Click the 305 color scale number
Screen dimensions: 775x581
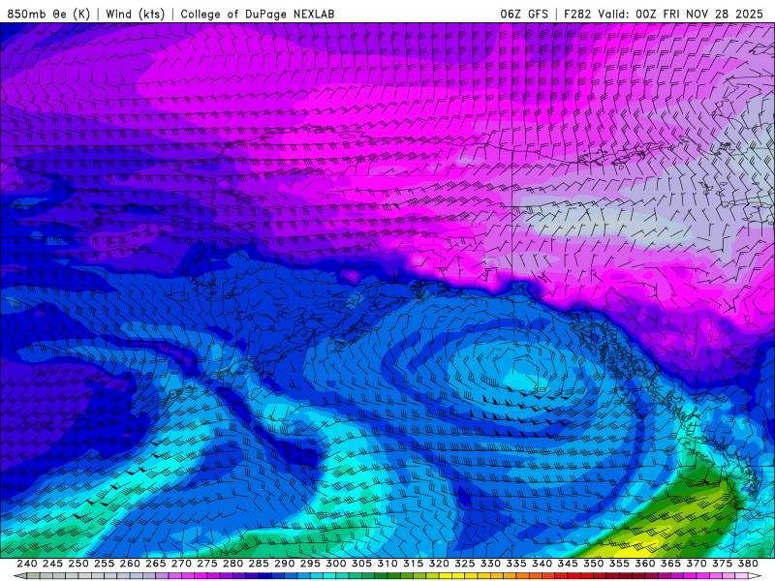[x=361, y=564]
